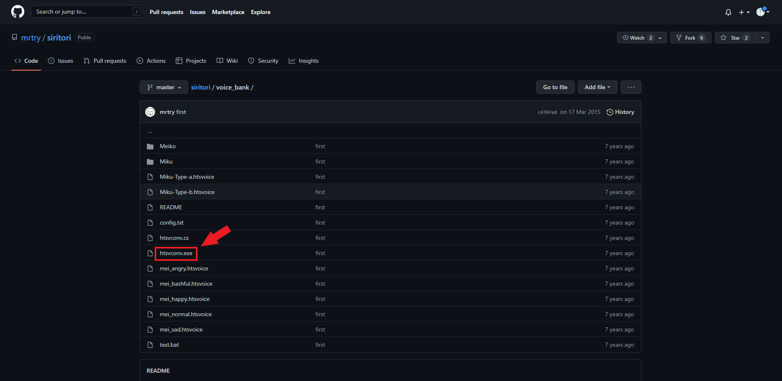Click file icon next to mei_angry.htsvoice
Screen dimensions: 782x381
click(150, 269)
